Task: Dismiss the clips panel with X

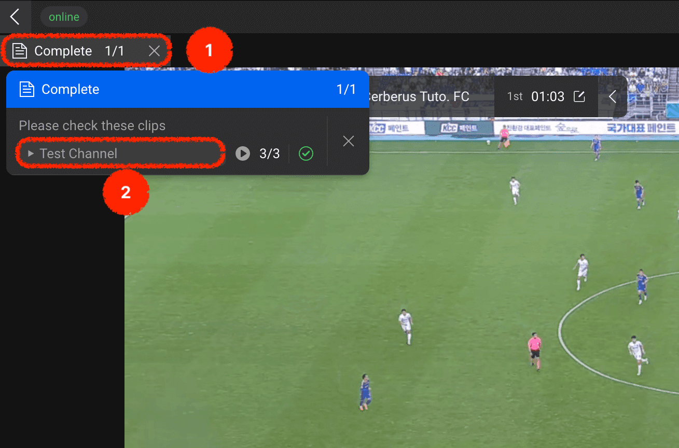Action: pos(349,141)
